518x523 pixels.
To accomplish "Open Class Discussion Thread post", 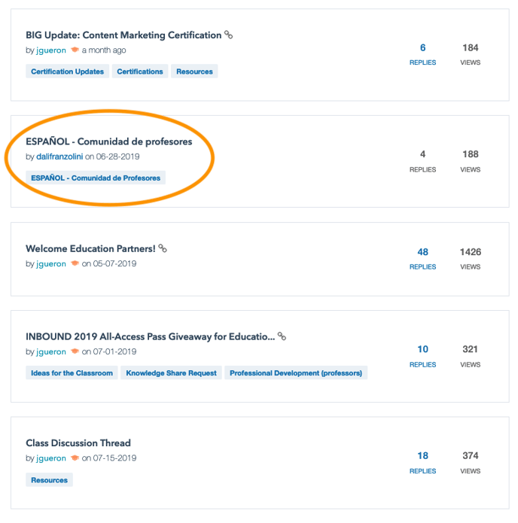I will pos(78,443).
